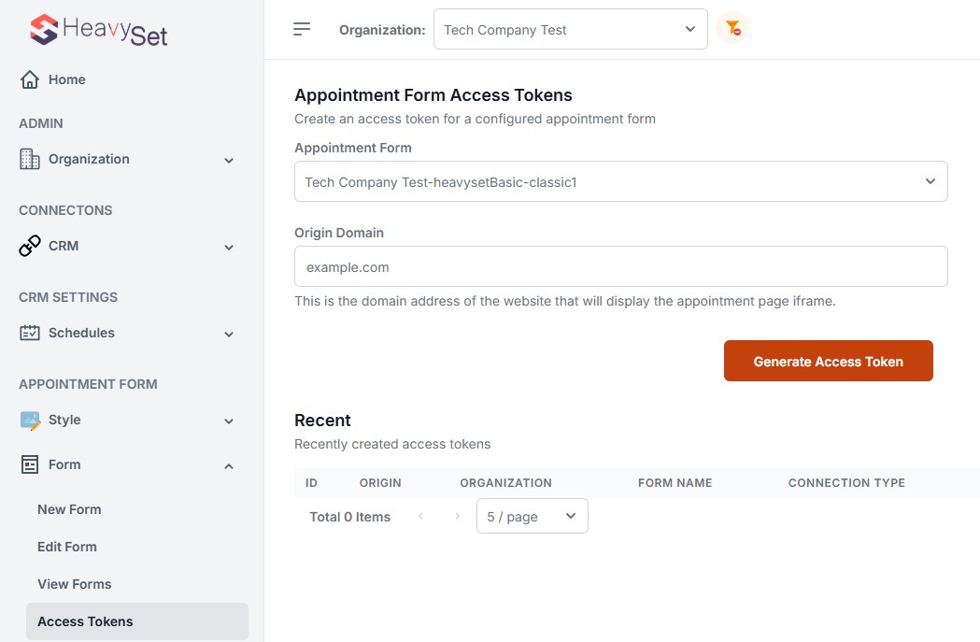The width and height of the screenshot is (980, 642).
Task: Collapse the Form sidebar section chevron
Action: [229, 466]
